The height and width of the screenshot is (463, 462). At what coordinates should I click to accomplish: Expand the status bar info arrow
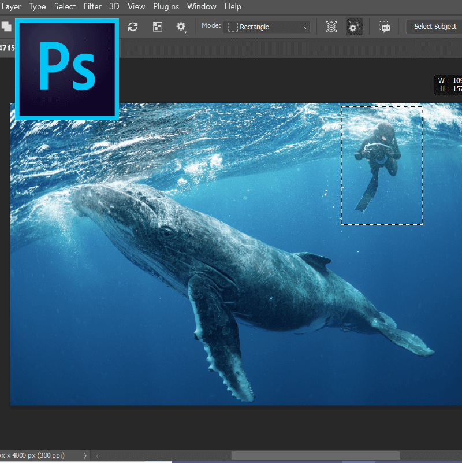point(85,456)
